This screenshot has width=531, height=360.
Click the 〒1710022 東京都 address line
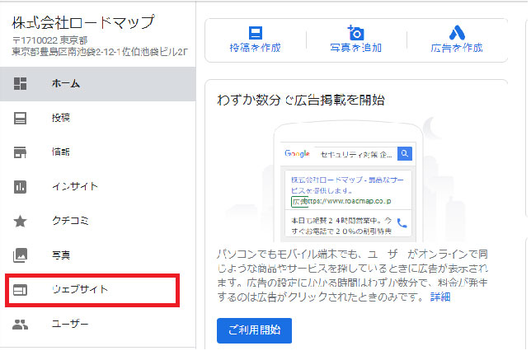pos(50,40)
